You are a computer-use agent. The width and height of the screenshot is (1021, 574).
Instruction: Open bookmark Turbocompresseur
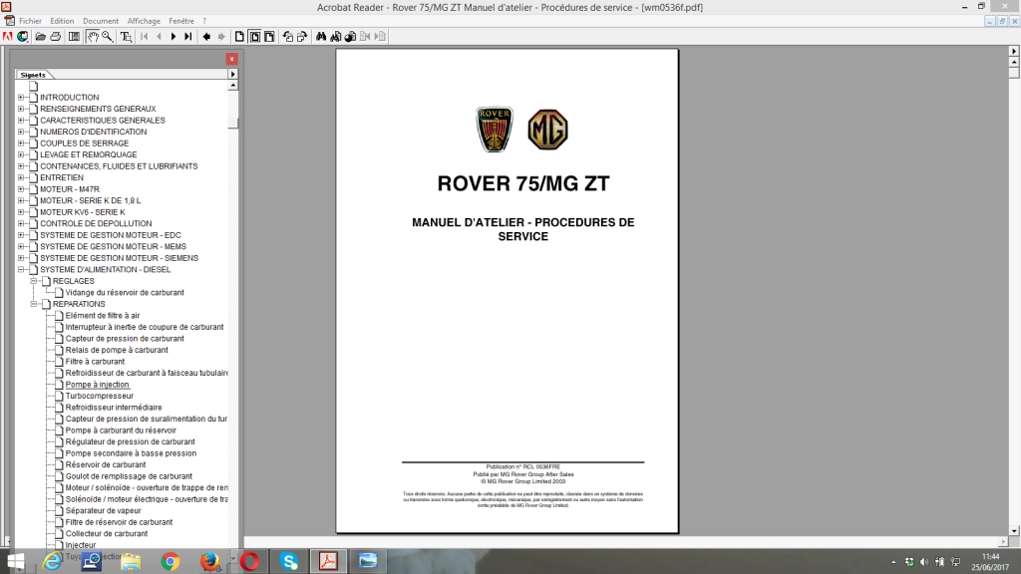(x=99, y=396)
